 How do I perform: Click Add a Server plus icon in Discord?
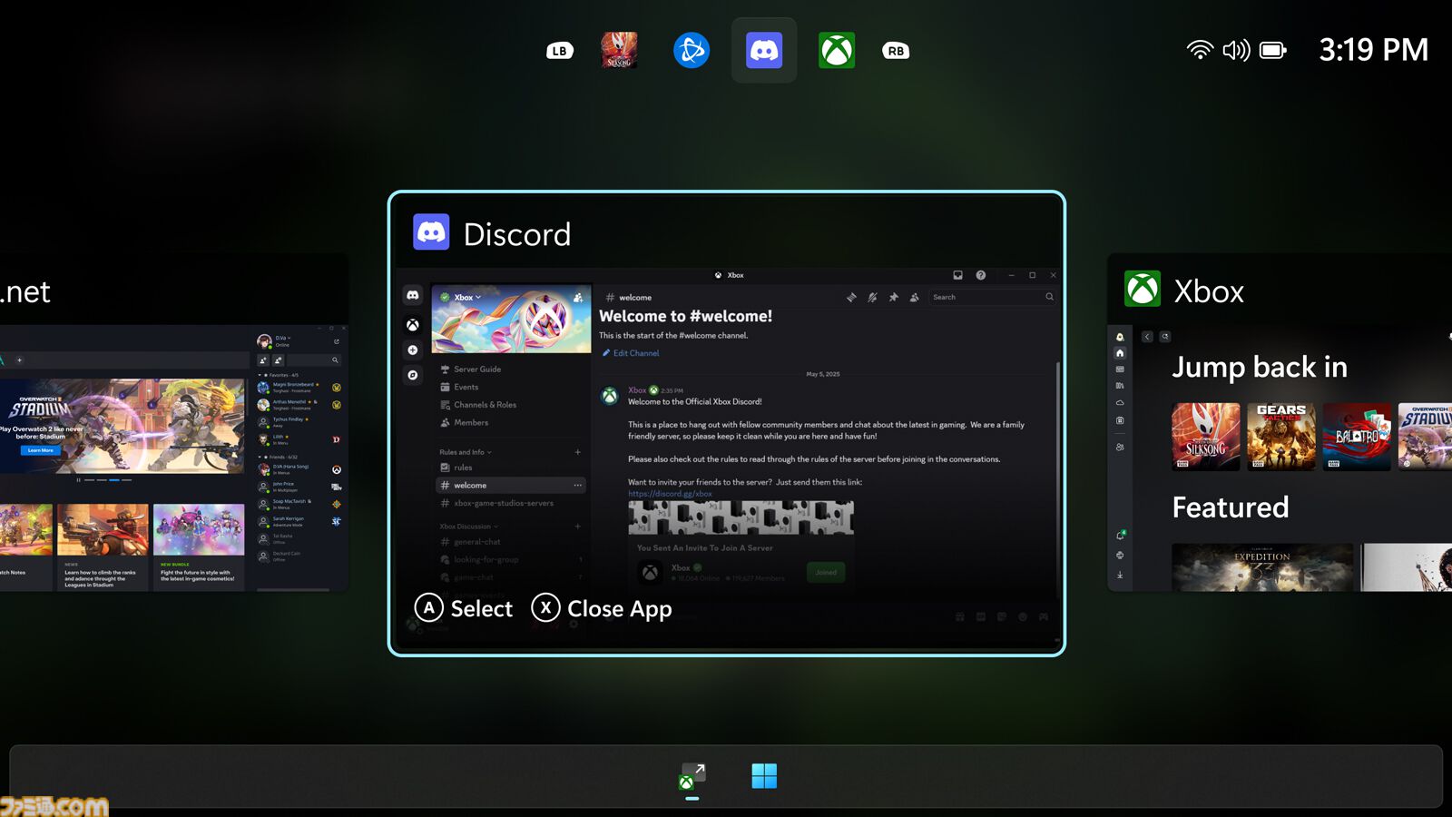413,349
